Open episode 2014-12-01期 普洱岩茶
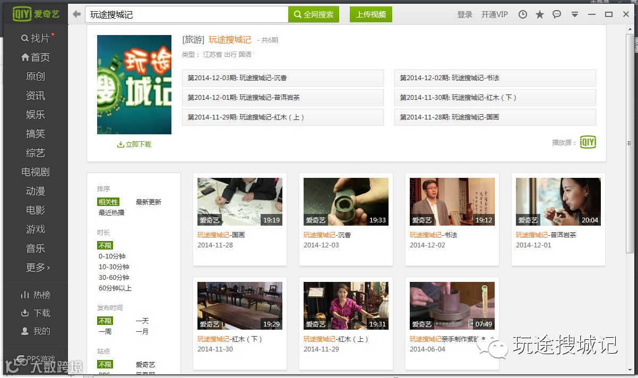The image size is (638, 378). pos(283,98)
